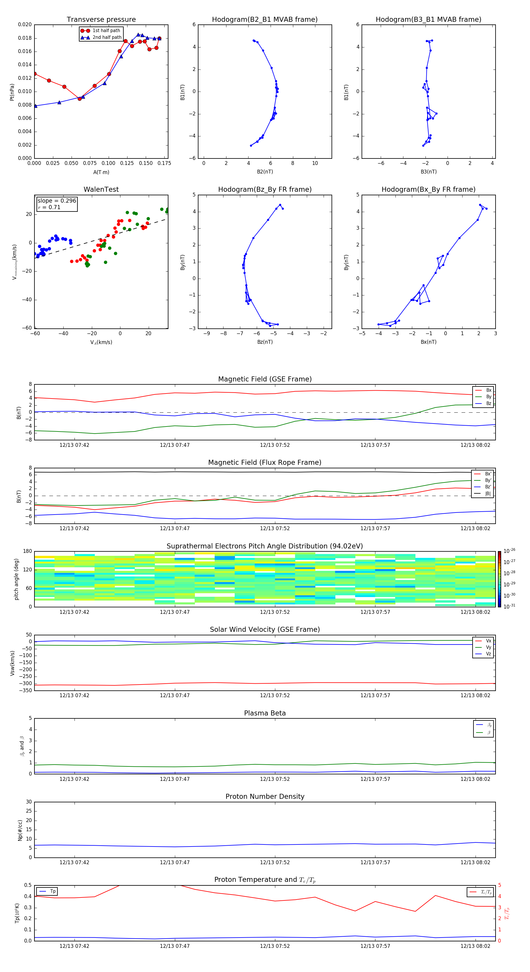Click the "Hodogram(Bz_By FR frame)" title
530x972 pixels.
pos(265,189)
